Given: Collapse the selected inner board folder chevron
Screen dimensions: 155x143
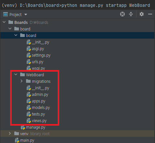Looking at the screenshot, I should pyautogui.click(x=16, y=35).
